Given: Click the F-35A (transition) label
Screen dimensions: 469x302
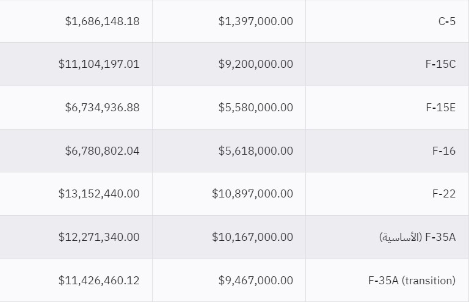Looking at the screenshot, I should tap(412, 281).
